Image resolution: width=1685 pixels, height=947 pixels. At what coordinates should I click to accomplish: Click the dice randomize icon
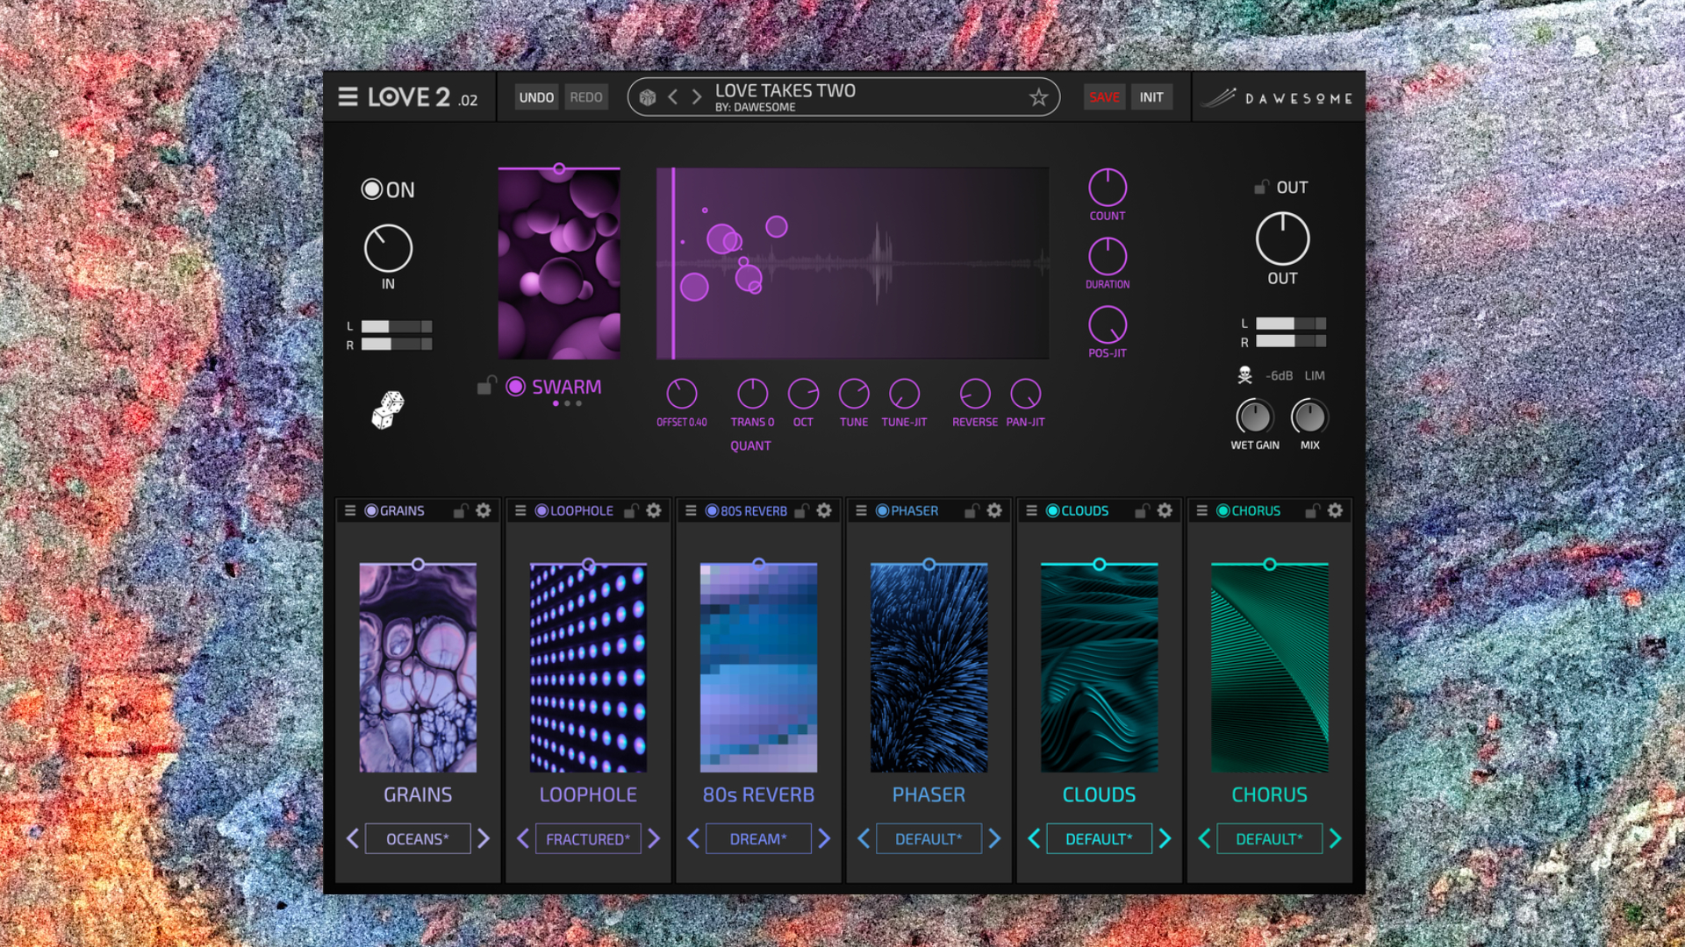(387, 409)
